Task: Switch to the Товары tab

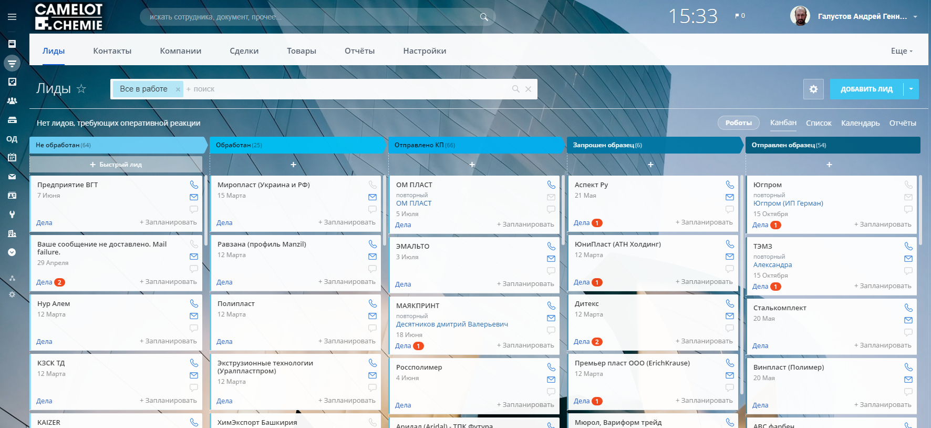Action: click(302, 51)
